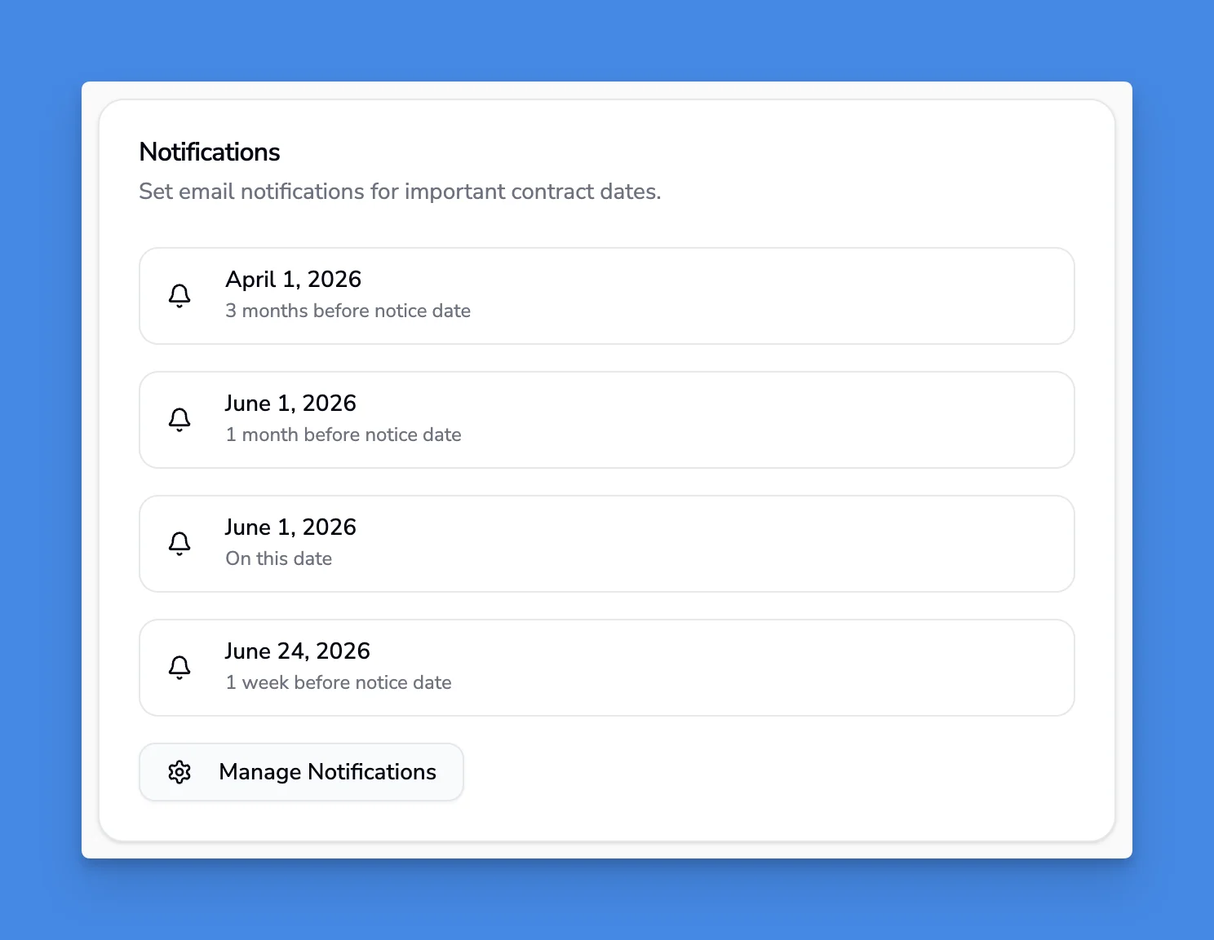Screen dimensions: 1214x940
Task: Click the bell icon on the 'On this date' entry
Action: (179, 543)
